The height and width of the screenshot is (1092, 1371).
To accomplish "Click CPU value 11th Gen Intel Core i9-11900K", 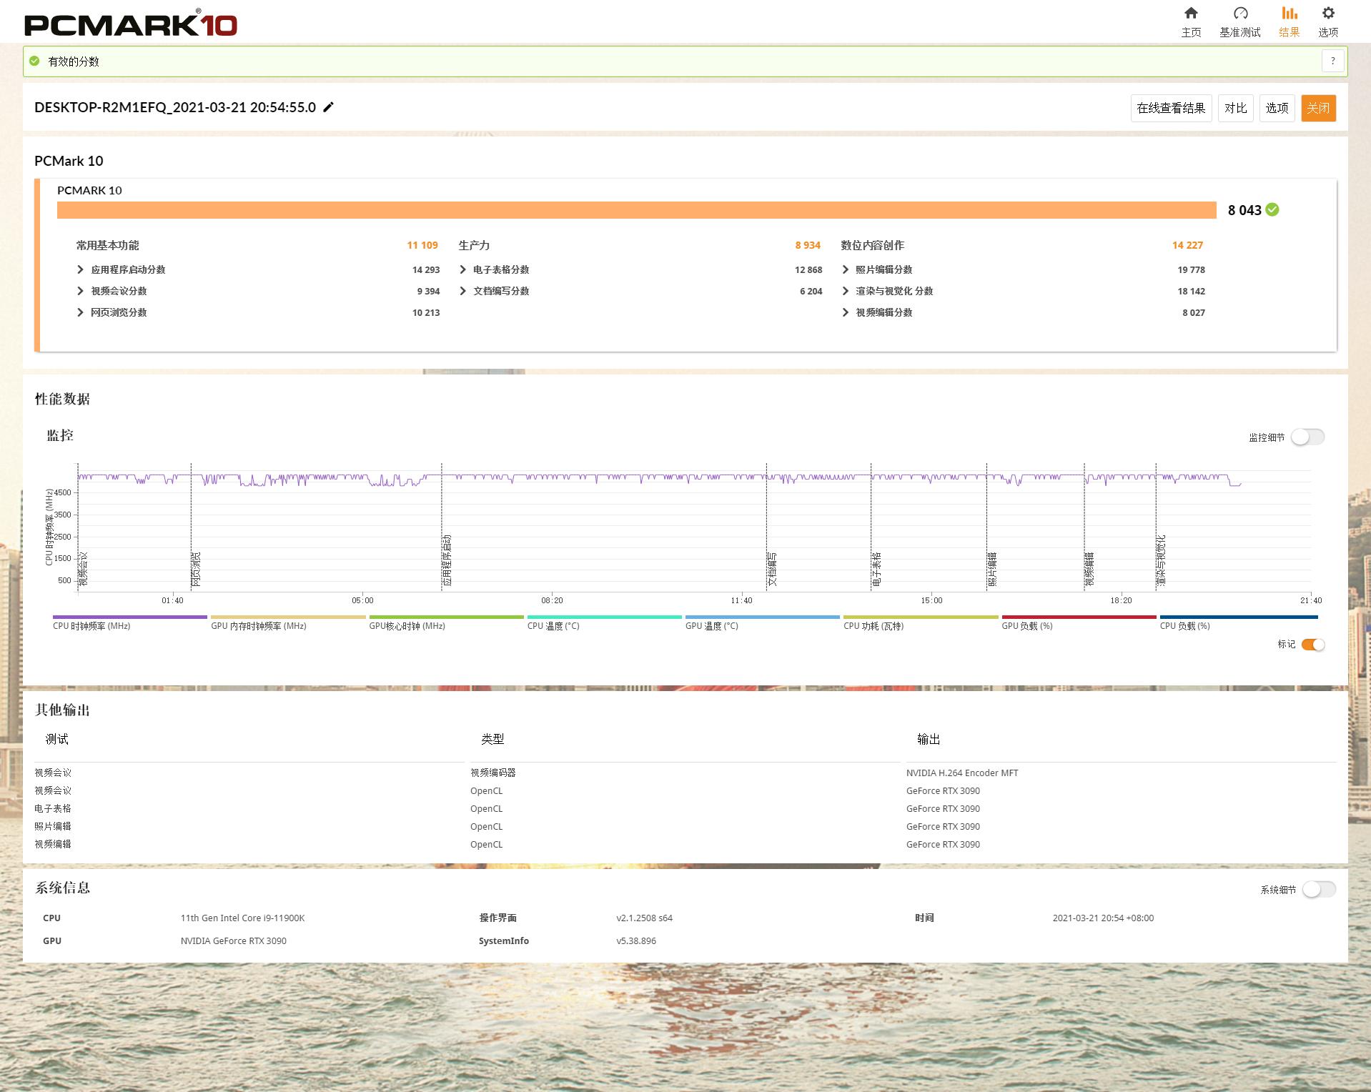I will click(x=242, y=918).
